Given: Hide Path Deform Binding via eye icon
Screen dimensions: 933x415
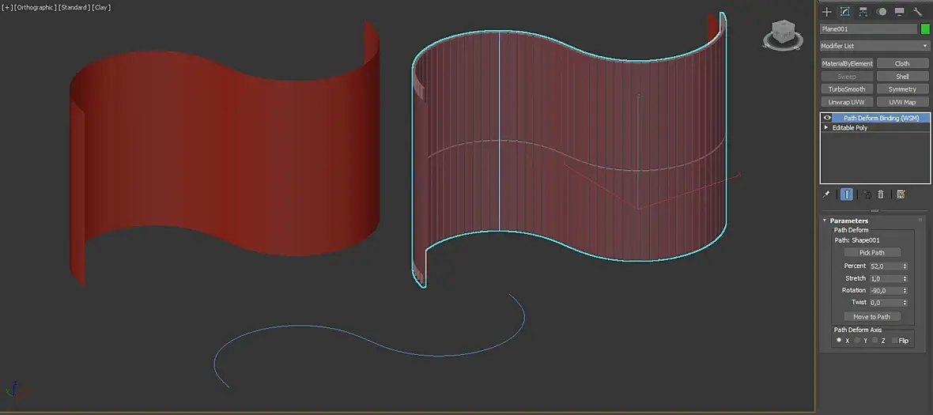Looking at the screenshot, I should click(x=827, y=118).
